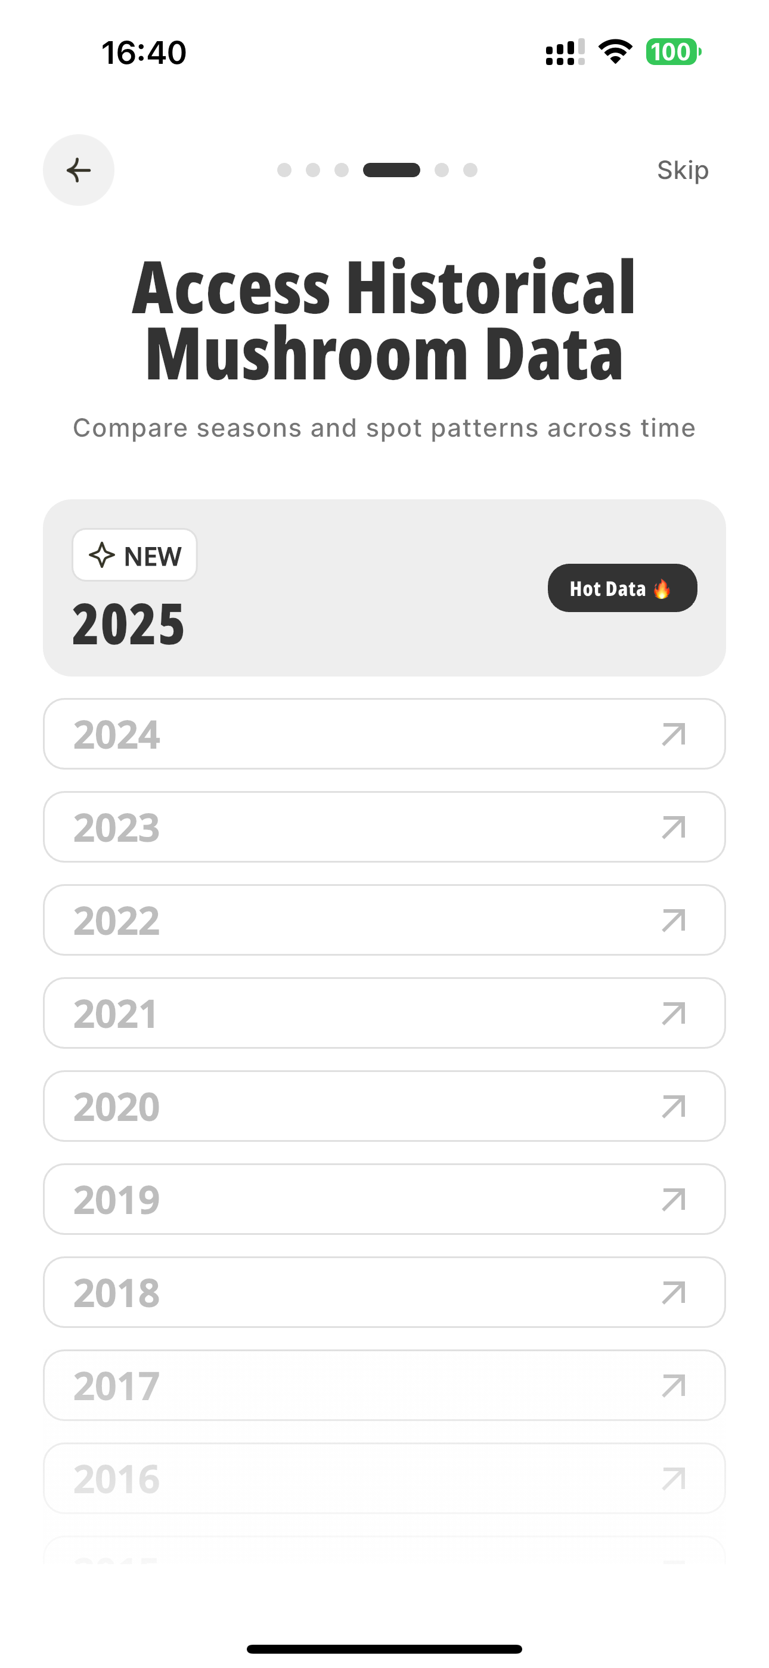769x1668 pixels.
Task: Tap the 2016 row arrow icon
Action: tap(673, 1478)
